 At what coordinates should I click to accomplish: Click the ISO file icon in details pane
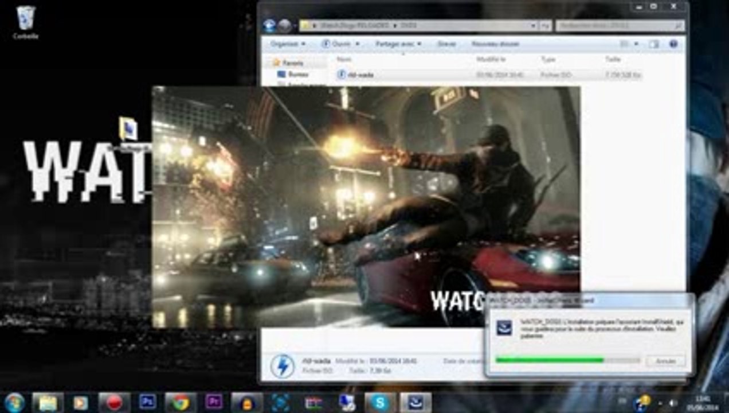point(282,366)
